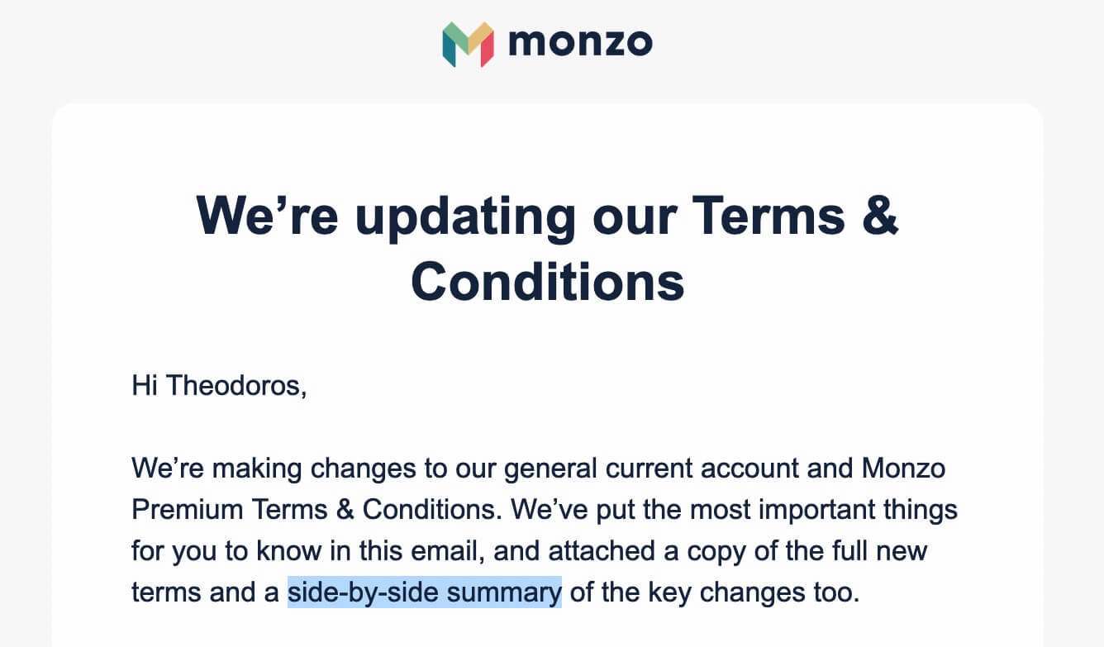
Task: Open the highlighted side-by-side summary link
Action: (x=425, y=592)
